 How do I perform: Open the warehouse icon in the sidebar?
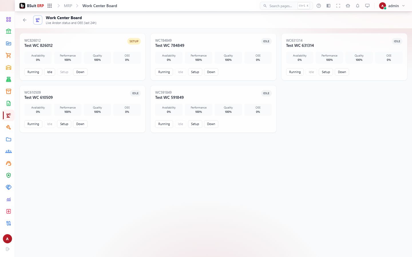click(9, 67)
